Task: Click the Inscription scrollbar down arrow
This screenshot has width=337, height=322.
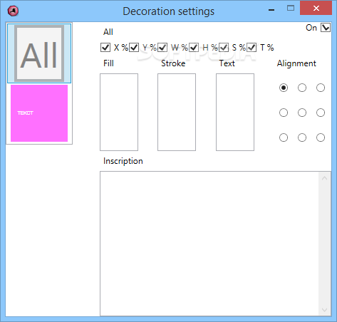Action: click(325, 310)
